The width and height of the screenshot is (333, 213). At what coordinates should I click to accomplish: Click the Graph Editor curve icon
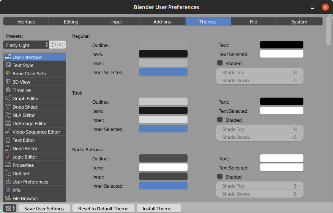(x=8, y=98)
